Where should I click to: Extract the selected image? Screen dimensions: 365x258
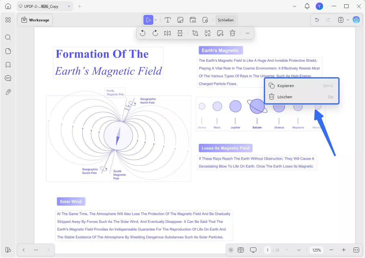[x=220, y=33]
